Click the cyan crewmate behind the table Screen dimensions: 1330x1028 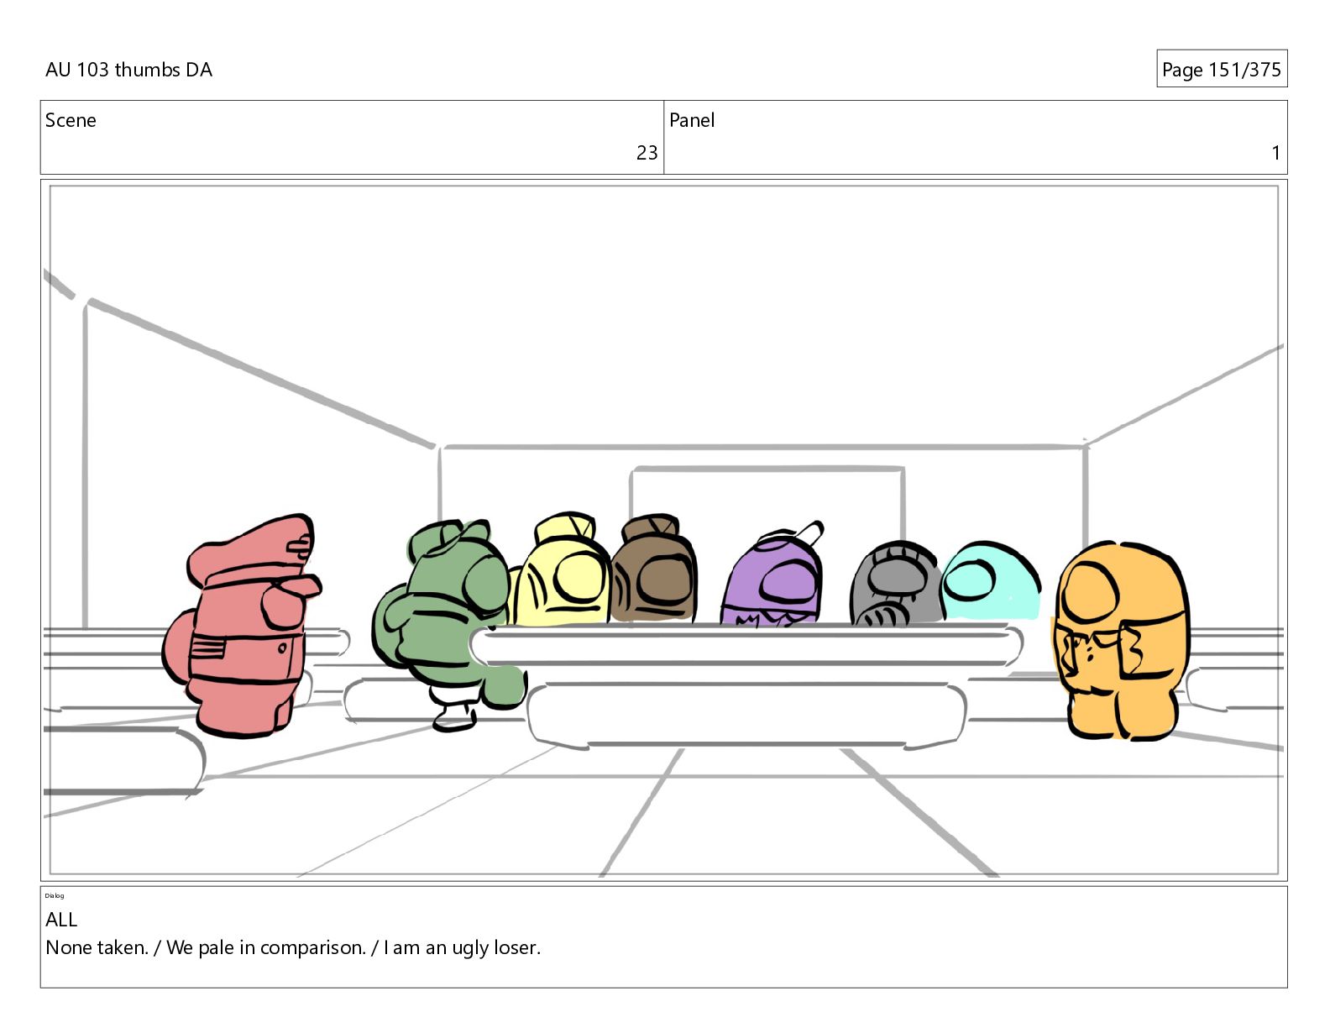(990, 581)
